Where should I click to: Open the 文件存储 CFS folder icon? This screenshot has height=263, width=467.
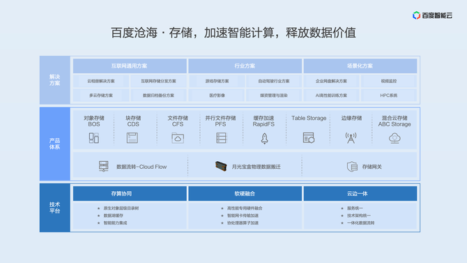(x=178, y=138)
